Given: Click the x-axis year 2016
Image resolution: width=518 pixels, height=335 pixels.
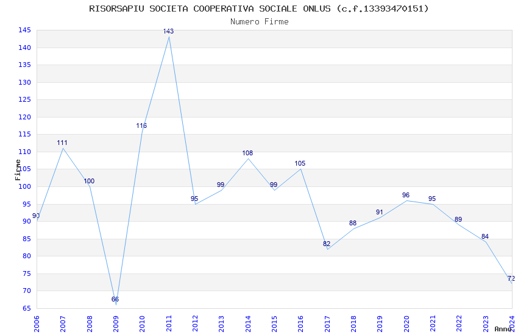Looking at the screenshot, I should (x=300, y=324).
